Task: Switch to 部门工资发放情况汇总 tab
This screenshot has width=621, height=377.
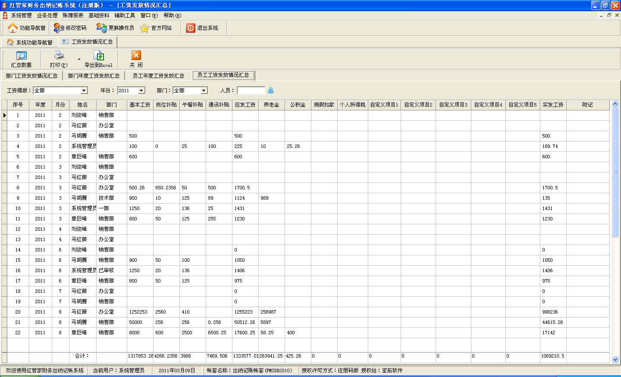Action: 31,76
